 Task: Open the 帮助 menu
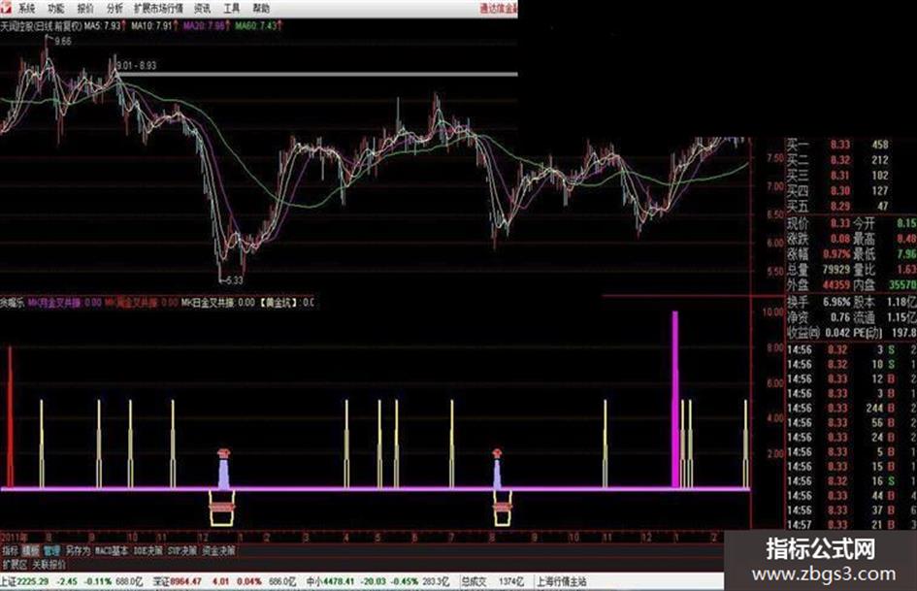click(261, 8)
